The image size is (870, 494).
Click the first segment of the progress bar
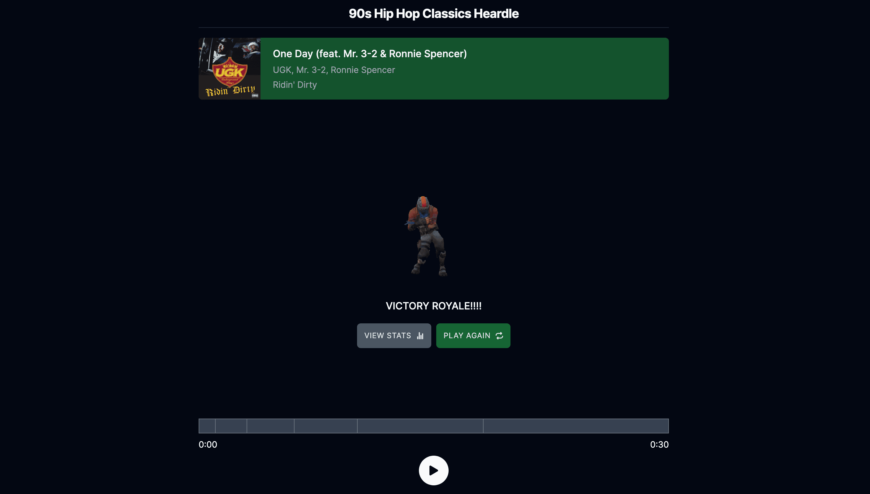point(207,426)
